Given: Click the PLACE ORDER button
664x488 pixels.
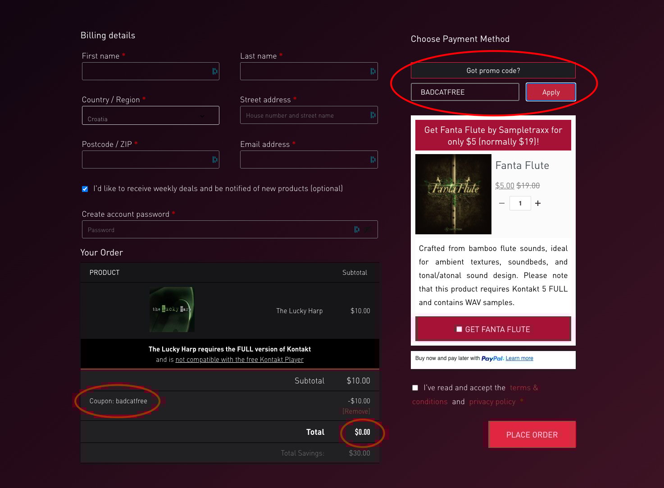Looking at the screenshot, I should tap(532, 435).
